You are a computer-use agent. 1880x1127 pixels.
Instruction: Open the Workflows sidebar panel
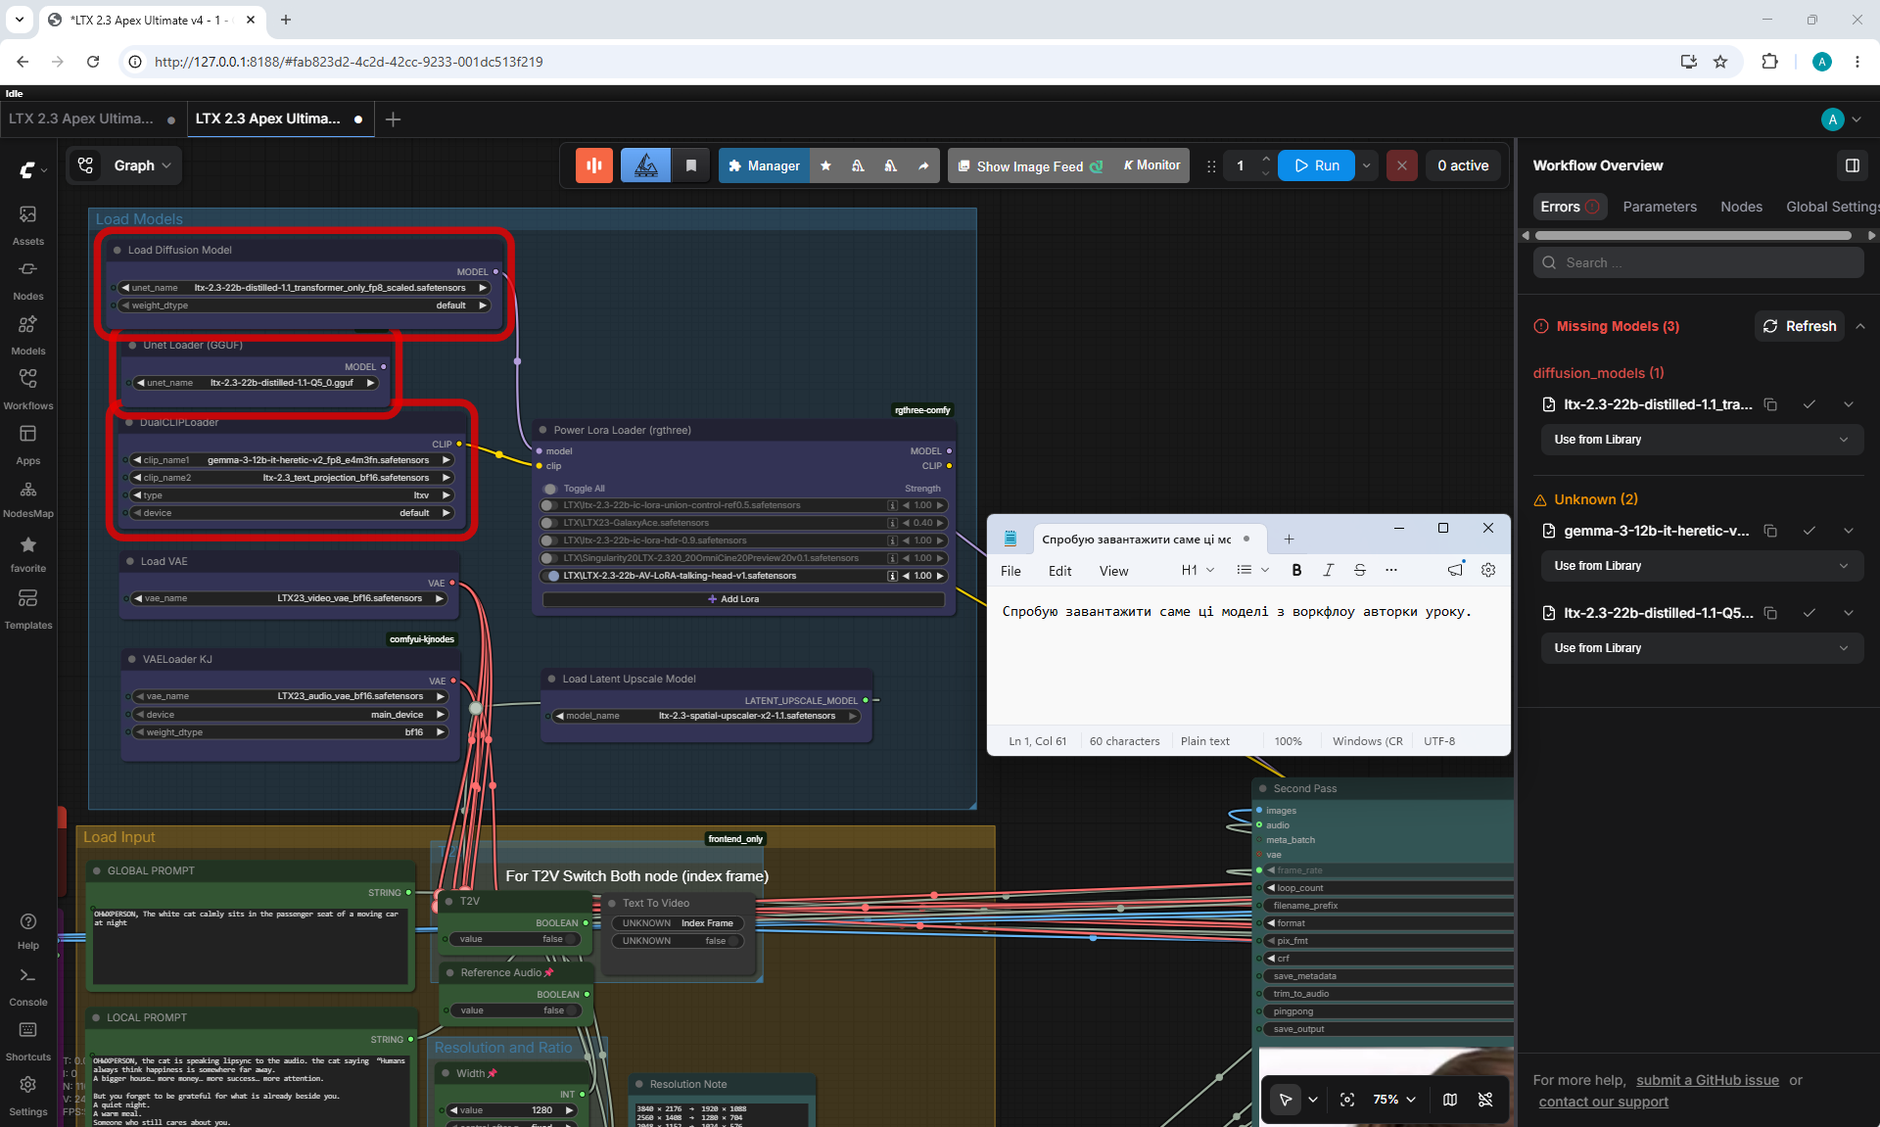pos(27,389)
